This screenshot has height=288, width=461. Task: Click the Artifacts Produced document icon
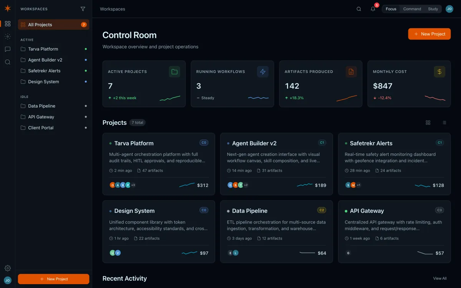click(351, 71)
